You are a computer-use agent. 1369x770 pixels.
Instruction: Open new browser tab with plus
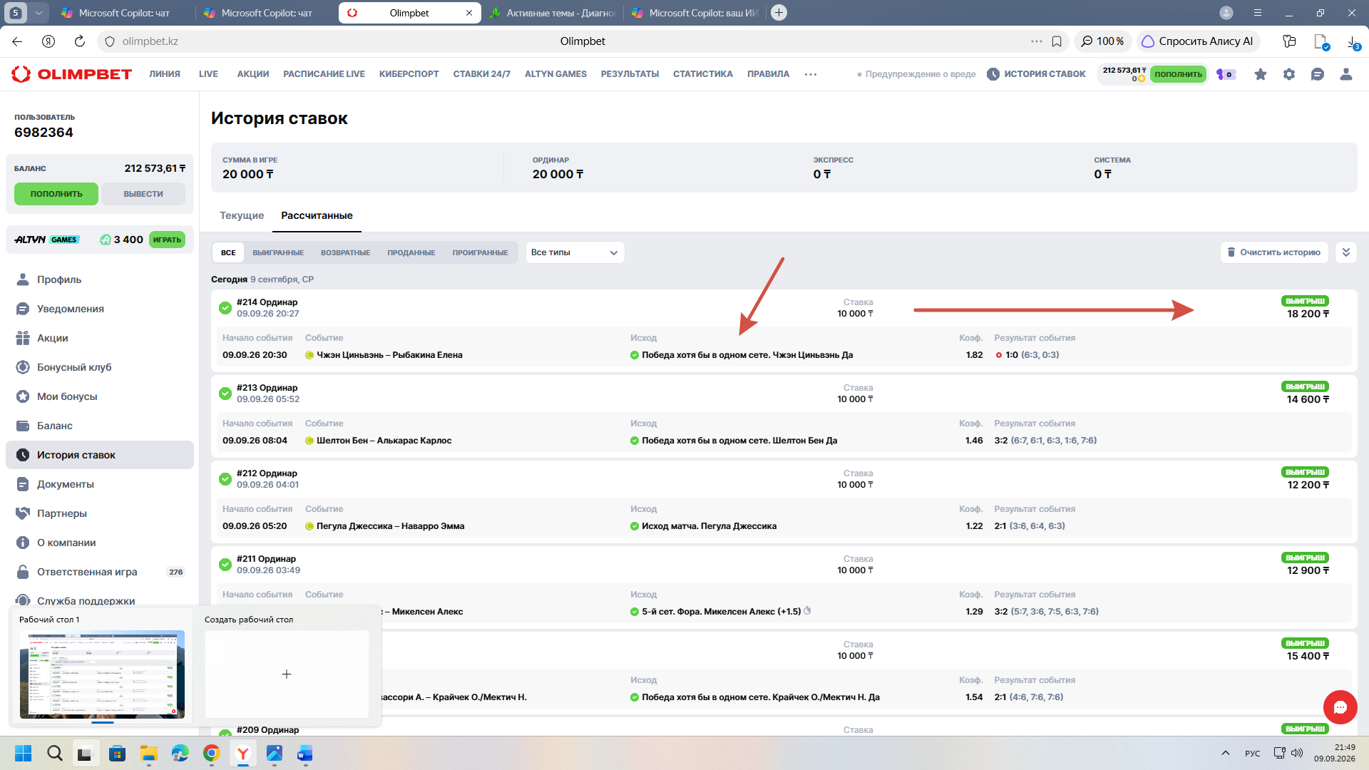[779, 13]
